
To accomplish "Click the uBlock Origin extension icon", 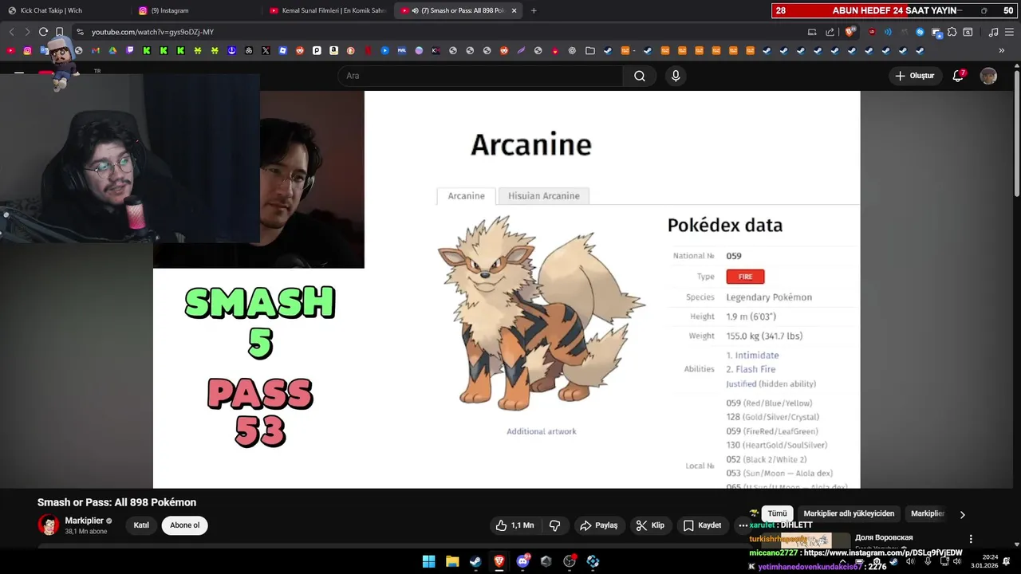I will [872, 32].
